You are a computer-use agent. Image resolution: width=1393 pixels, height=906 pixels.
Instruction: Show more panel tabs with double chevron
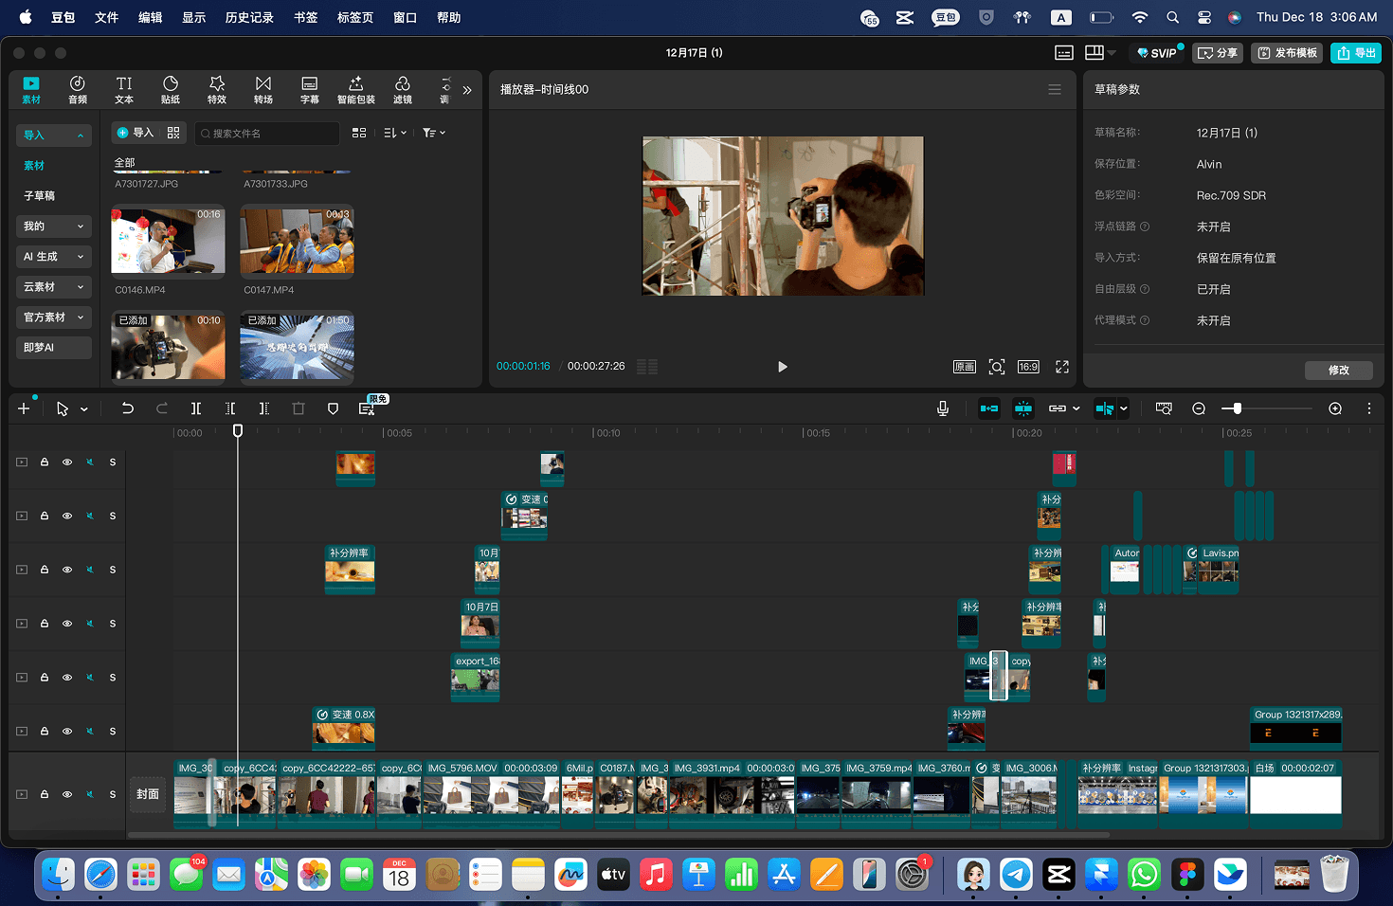click(467, 90)
